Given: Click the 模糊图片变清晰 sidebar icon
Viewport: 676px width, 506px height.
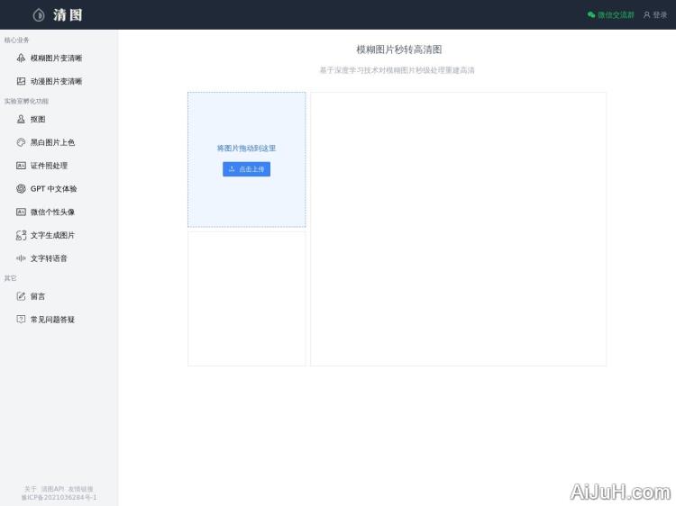Looking at the screenshot, I should click(22, 58).
